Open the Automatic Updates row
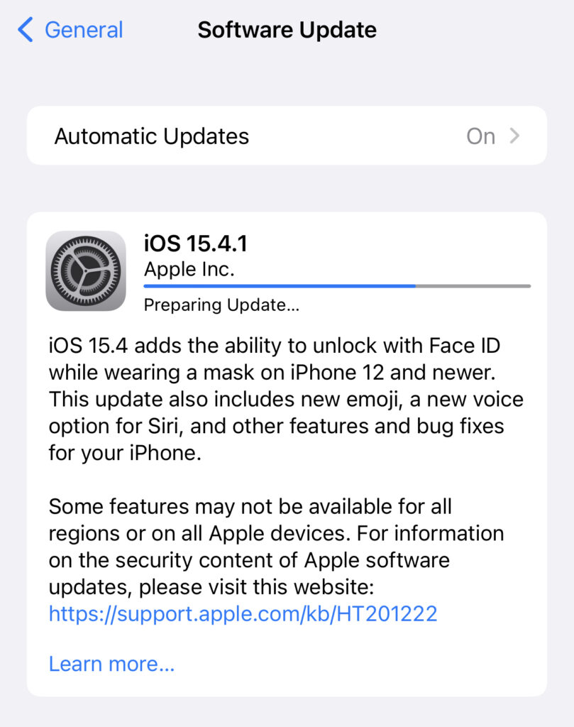Screen dimensions: 574x727 coord(287,136)
